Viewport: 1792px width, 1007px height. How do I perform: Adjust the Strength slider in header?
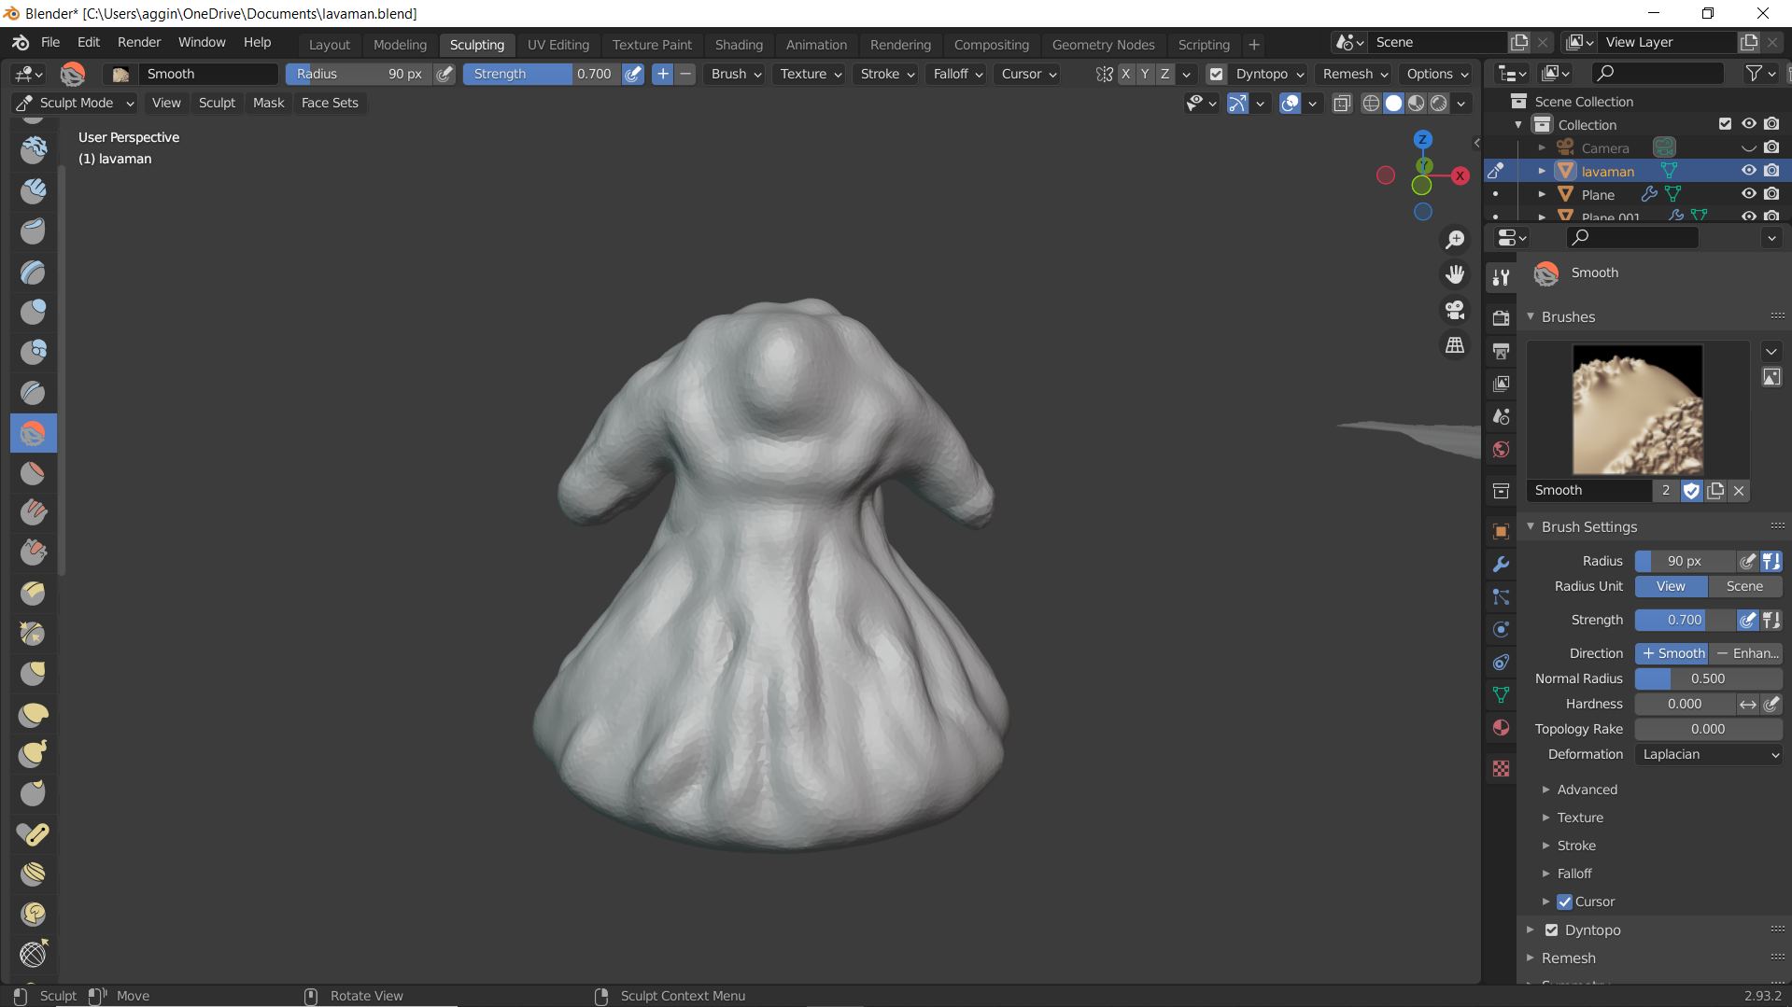542,74
